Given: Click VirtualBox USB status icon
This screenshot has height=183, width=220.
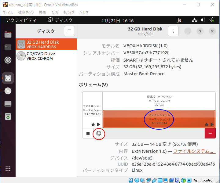Looking at the screenshot, I should point(154,180).
